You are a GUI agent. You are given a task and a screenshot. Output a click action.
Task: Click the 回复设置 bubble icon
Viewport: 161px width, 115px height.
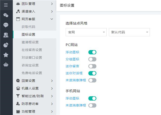tap(18, 81)
